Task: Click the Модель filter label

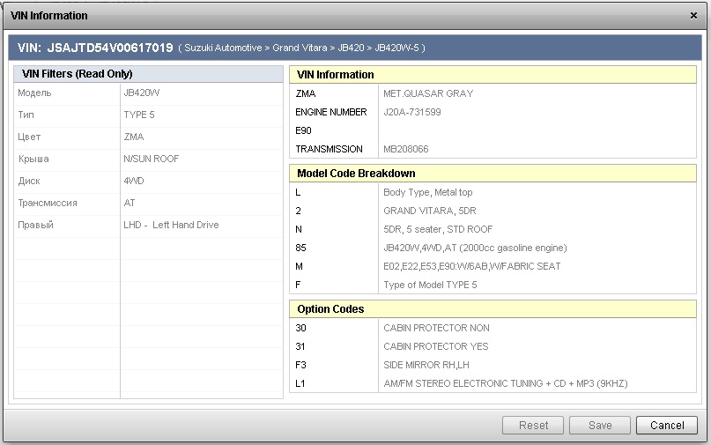Action: coord(34,93)
